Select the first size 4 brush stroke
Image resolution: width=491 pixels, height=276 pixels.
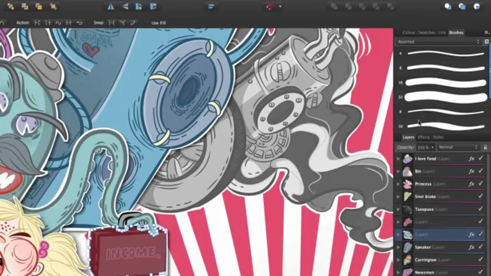coord(446,54)
